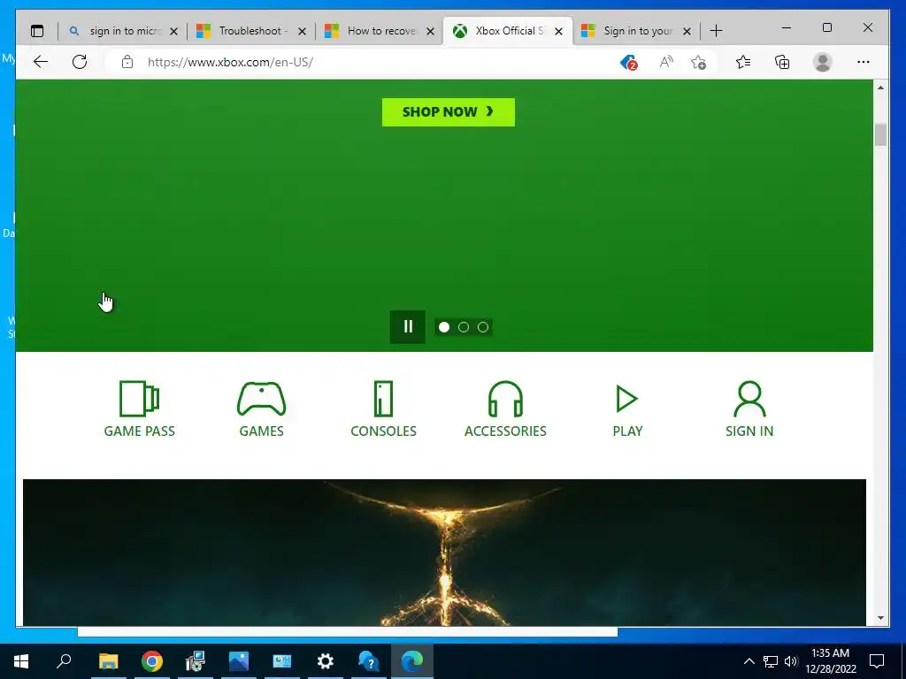Click the Sign In person icon
Screen dimensions: 906x679
pos(749,399)
